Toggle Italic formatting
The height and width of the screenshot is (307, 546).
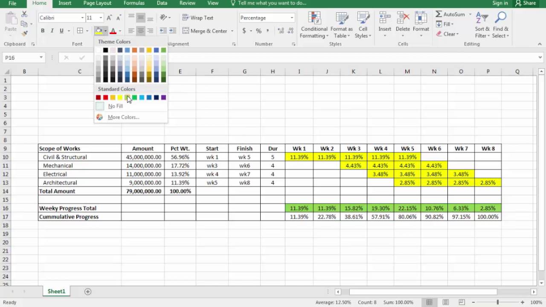pos(52,31)
